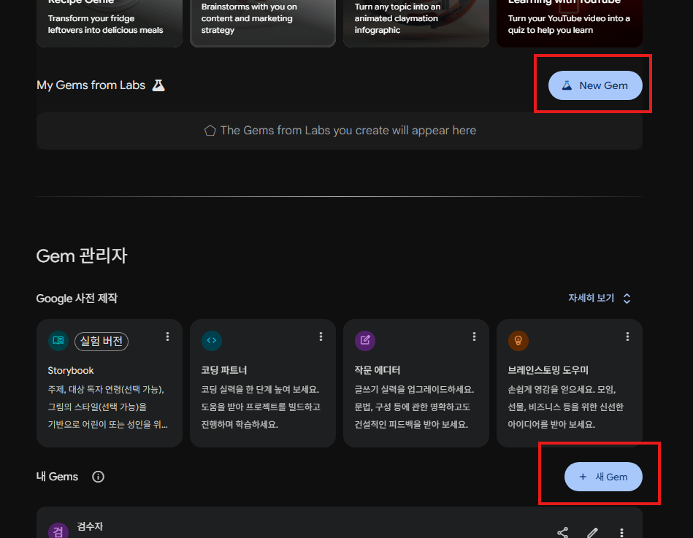Screen dimensions: 693x538
Task: Open the 코딩 파트너 gem card
Action: click(263, 383)
